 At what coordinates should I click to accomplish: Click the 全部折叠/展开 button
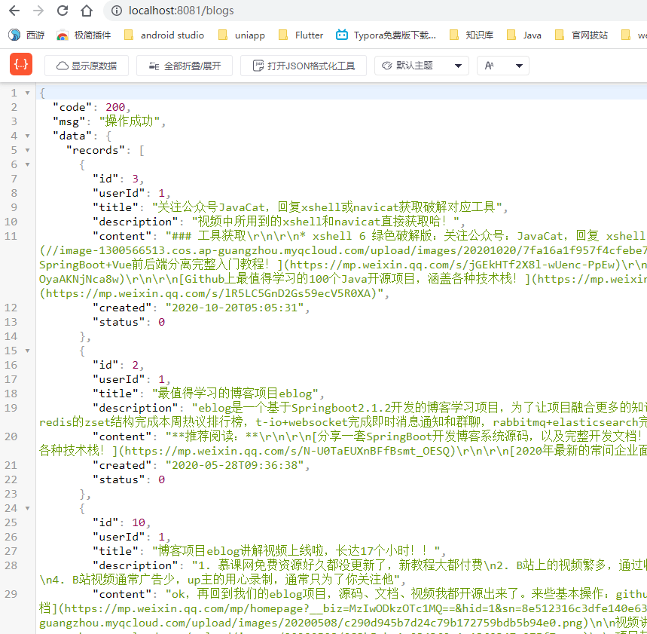tap(185, 66)
